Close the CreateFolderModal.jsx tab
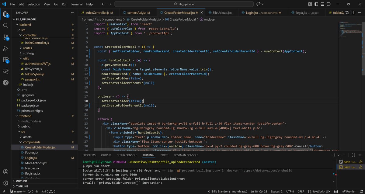Image resolution: width=365 pixels, height=194 pixels. tap(202, 13)
